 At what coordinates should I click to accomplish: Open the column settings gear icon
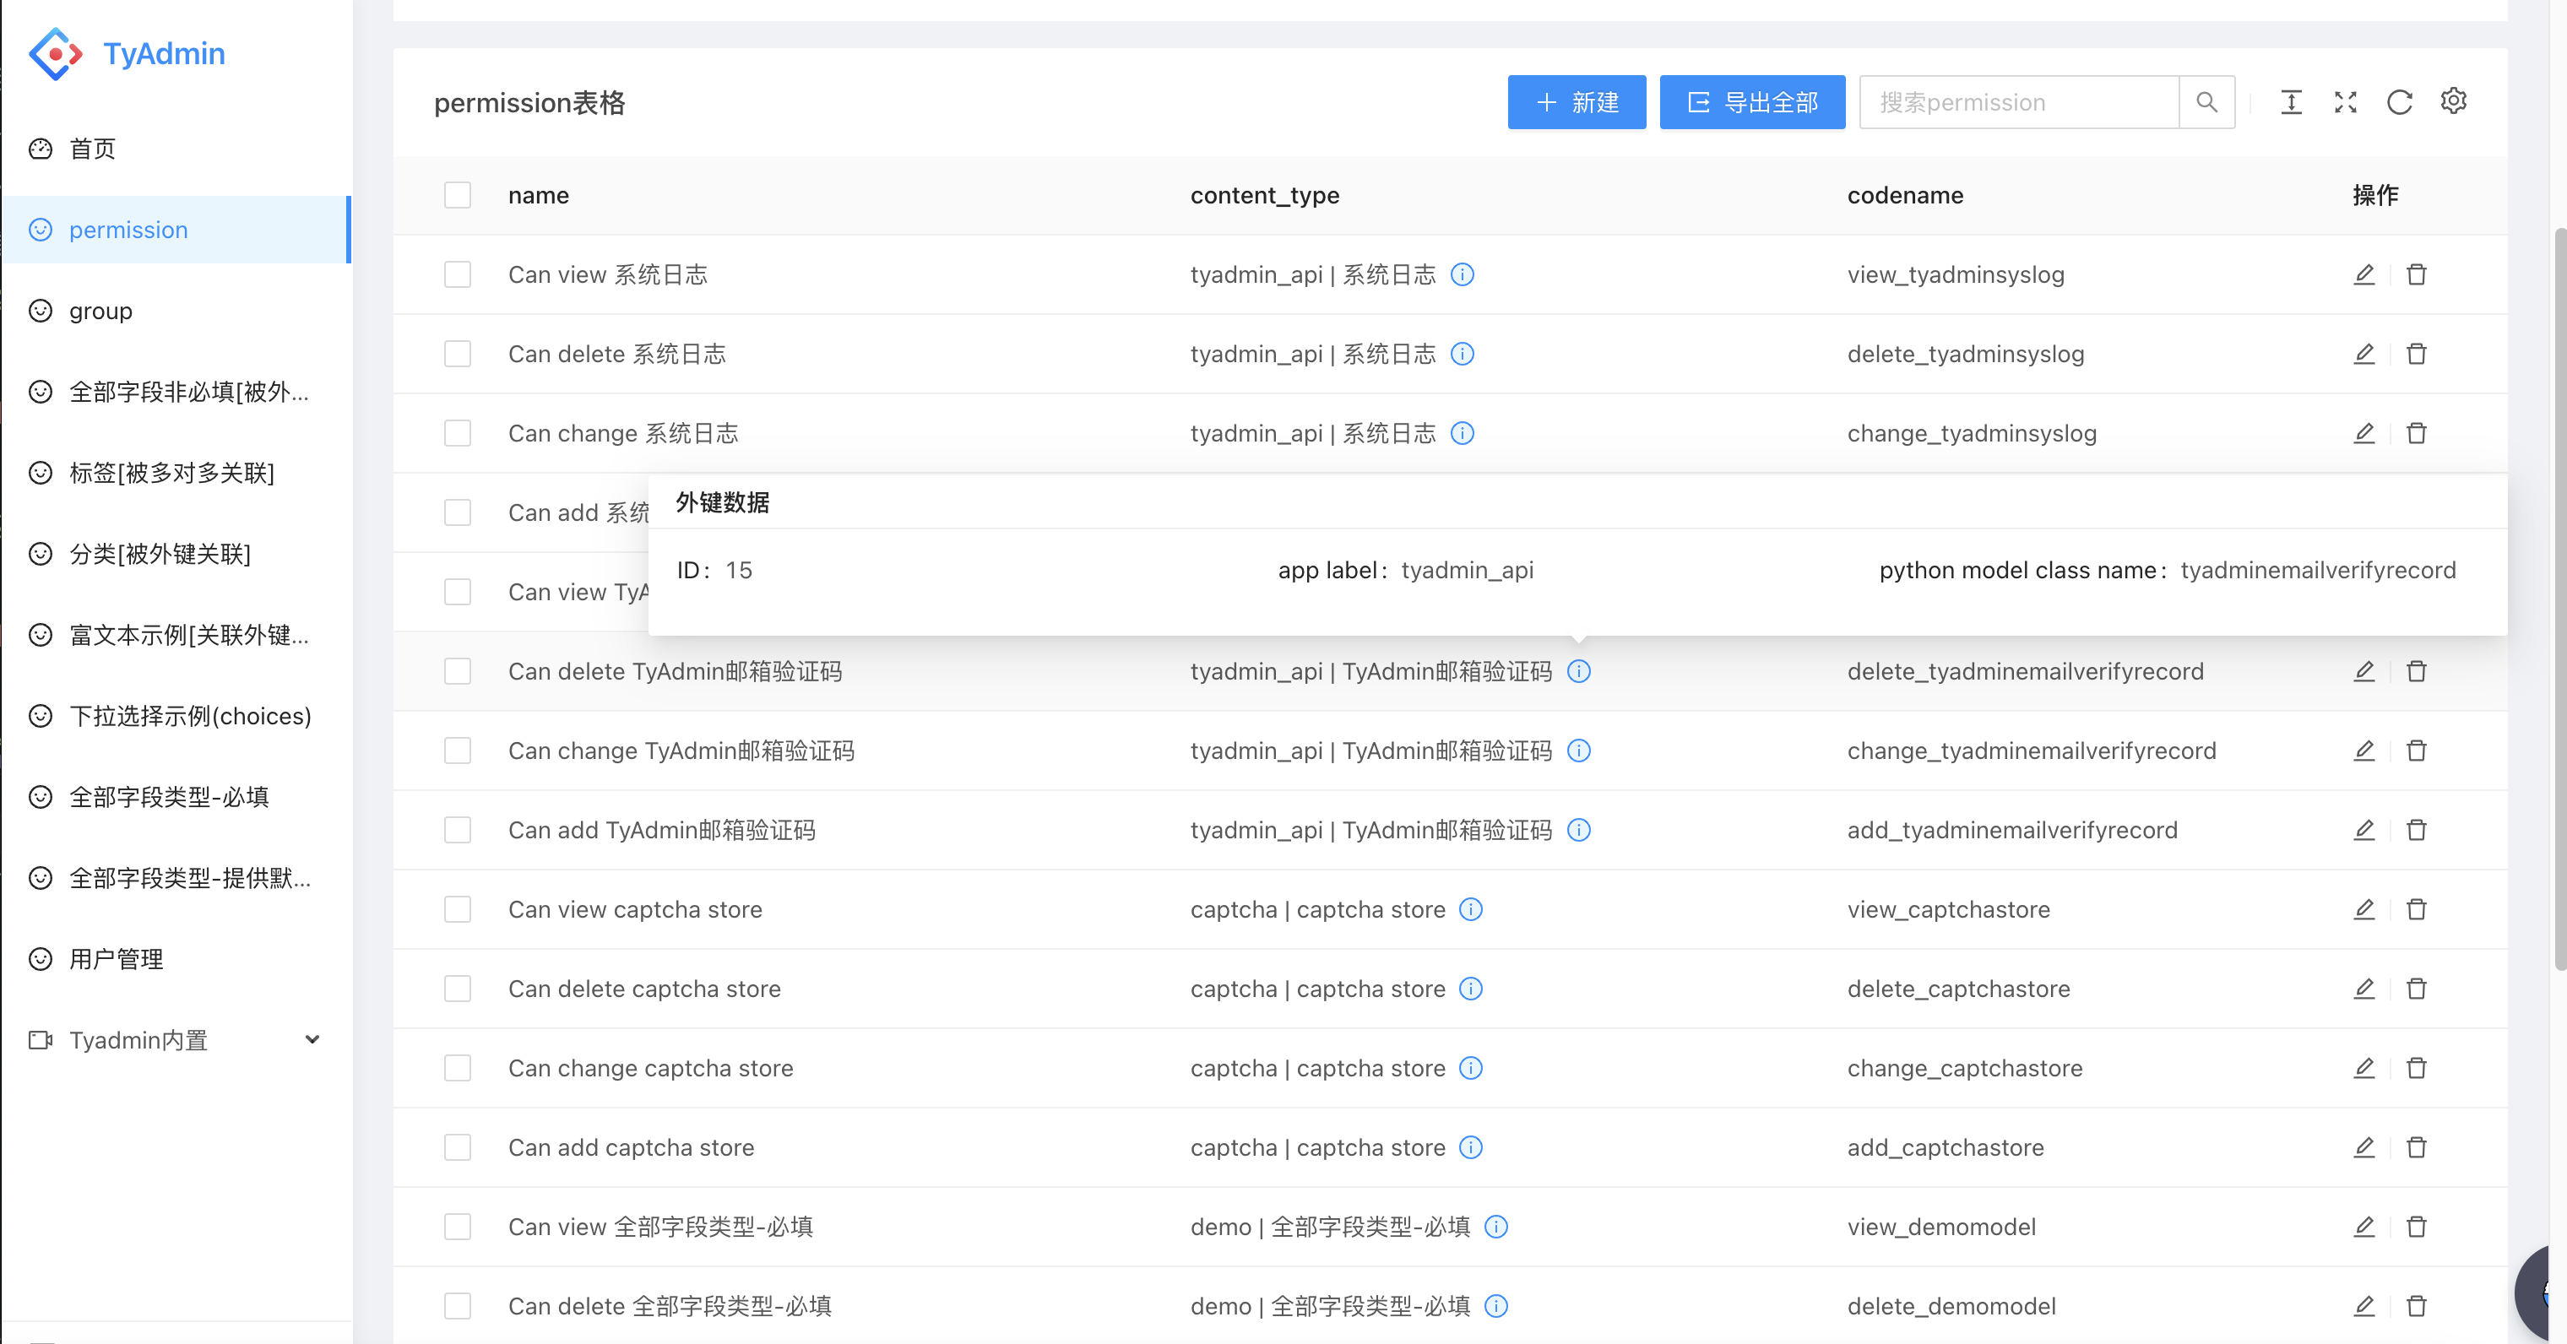click(x=2453, y=101)
